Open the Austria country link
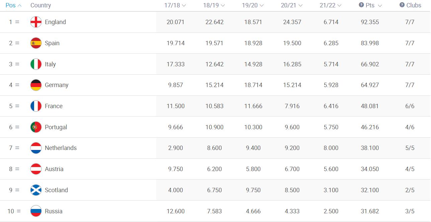The image size is (431, 222). 54,169
